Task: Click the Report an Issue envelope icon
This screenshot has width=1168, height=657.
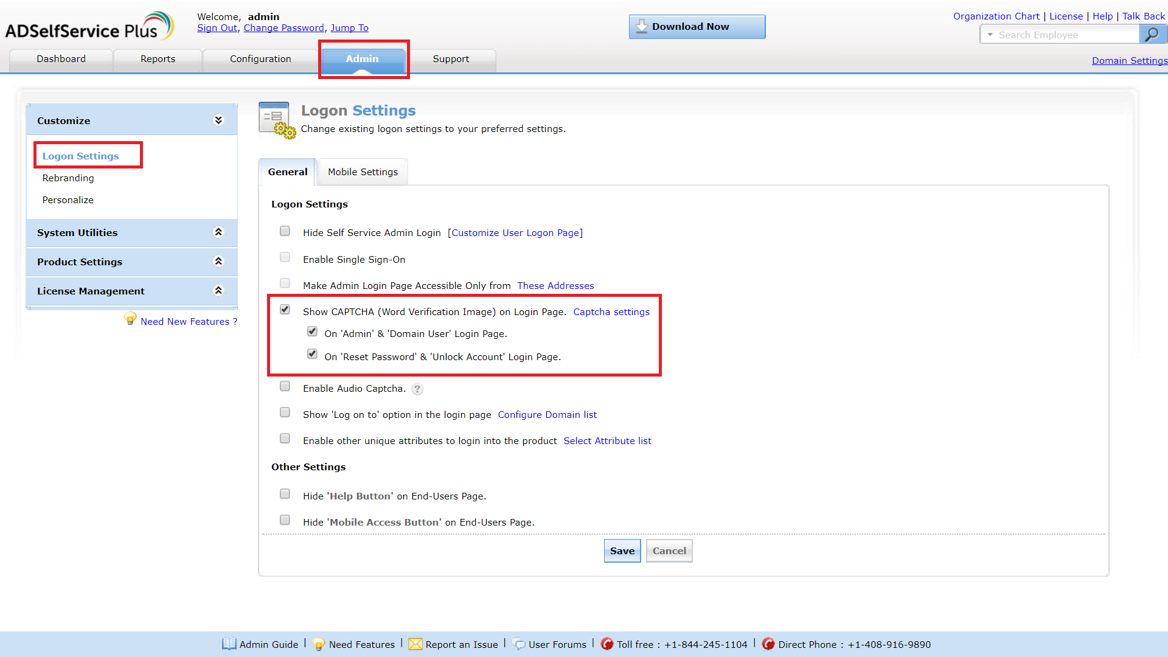Action: tap(415, 644)
